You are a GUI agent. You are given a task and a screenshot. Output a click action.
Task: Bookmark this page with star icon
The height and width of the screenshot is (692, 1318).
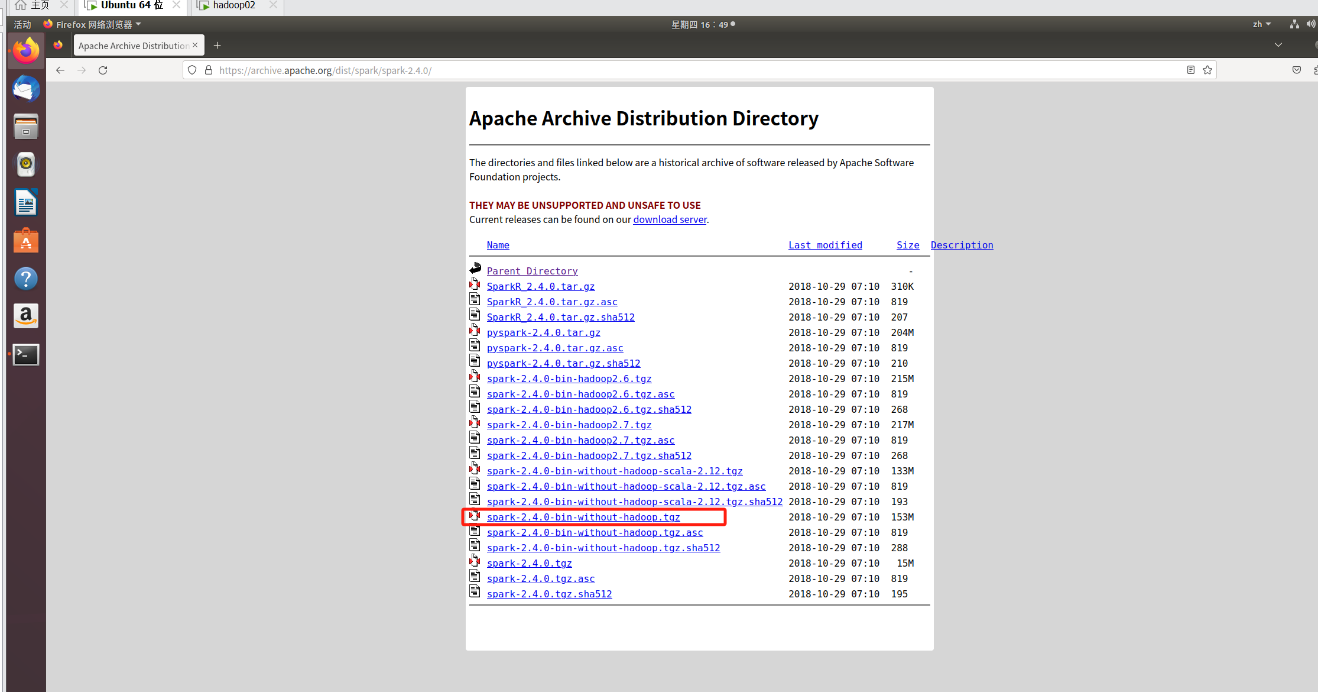(1207, 70)
